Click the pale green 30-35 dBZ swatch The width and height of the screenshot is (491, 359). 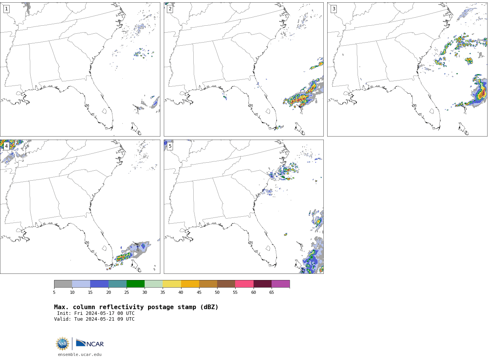pyautogui.click(x=153, y=284)
